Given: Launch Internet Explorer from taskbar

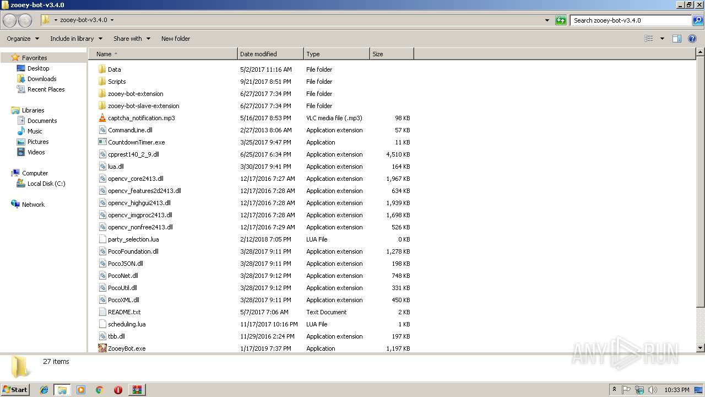Looking at the screenshot, I should 44,390.
